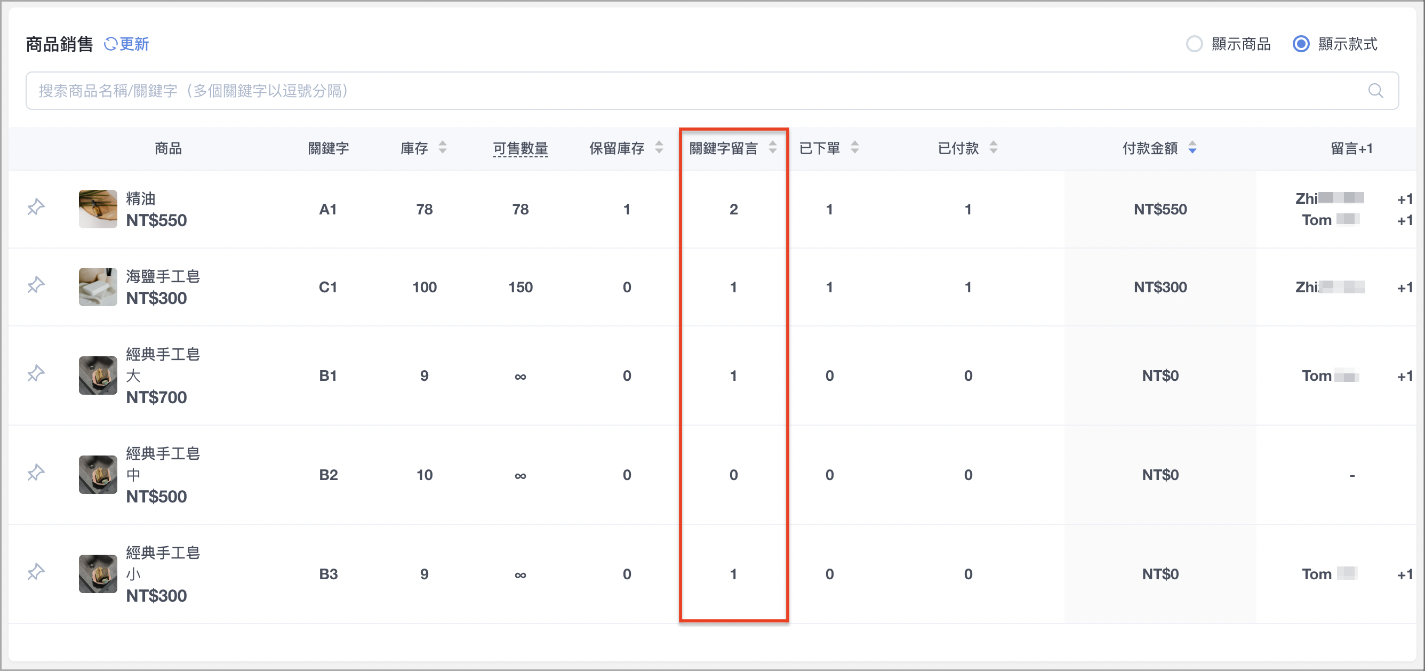Image resolution: width=1425 pixels, height=671 pixels.
Task: Click the search magnifier icon
Action: (x=1375, y=91)
